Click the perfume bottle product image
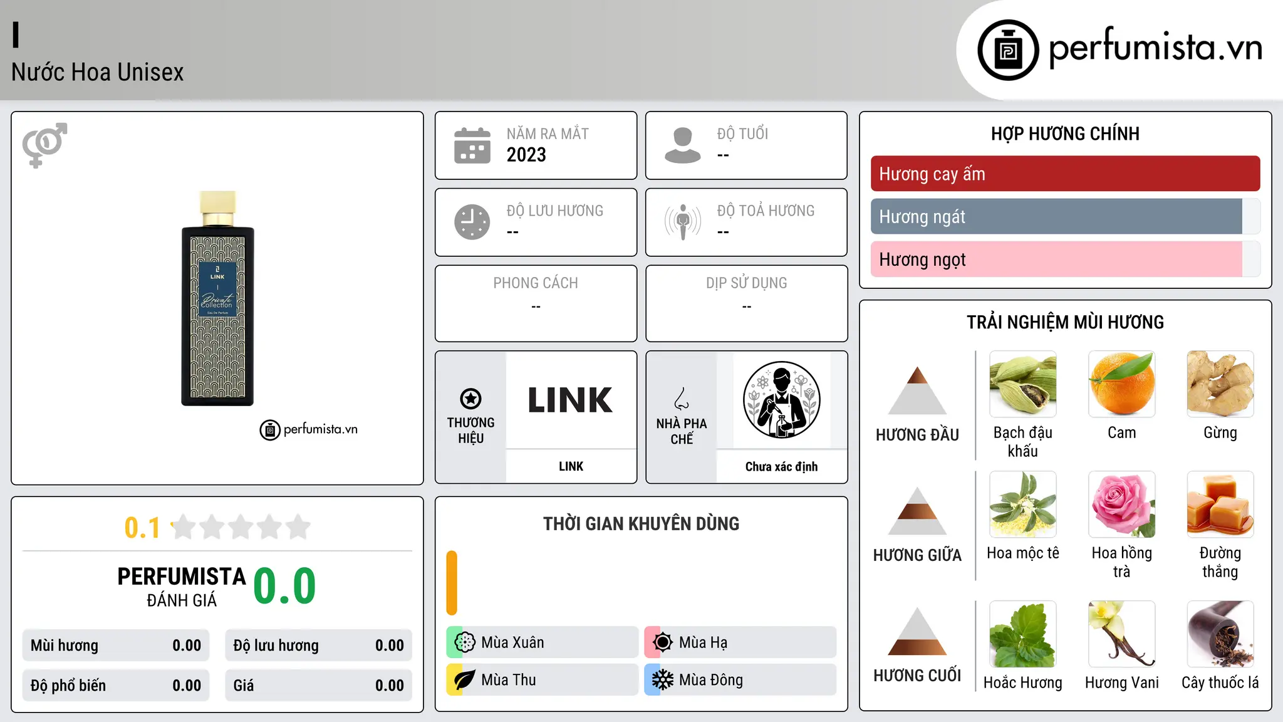Image resolution: width=1283 pixels, height=722 pixels. pyautogui.click(x=217, y=298)
